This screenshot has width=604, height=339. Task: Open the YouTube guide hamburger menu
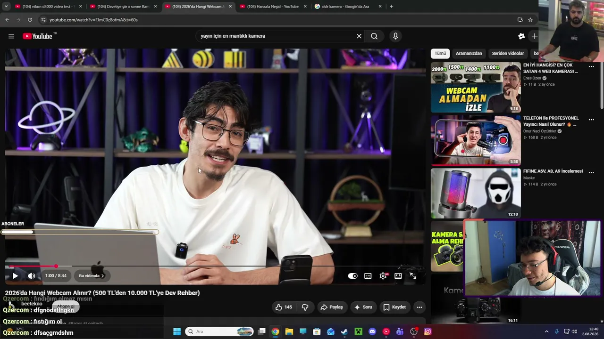(11, 36)
